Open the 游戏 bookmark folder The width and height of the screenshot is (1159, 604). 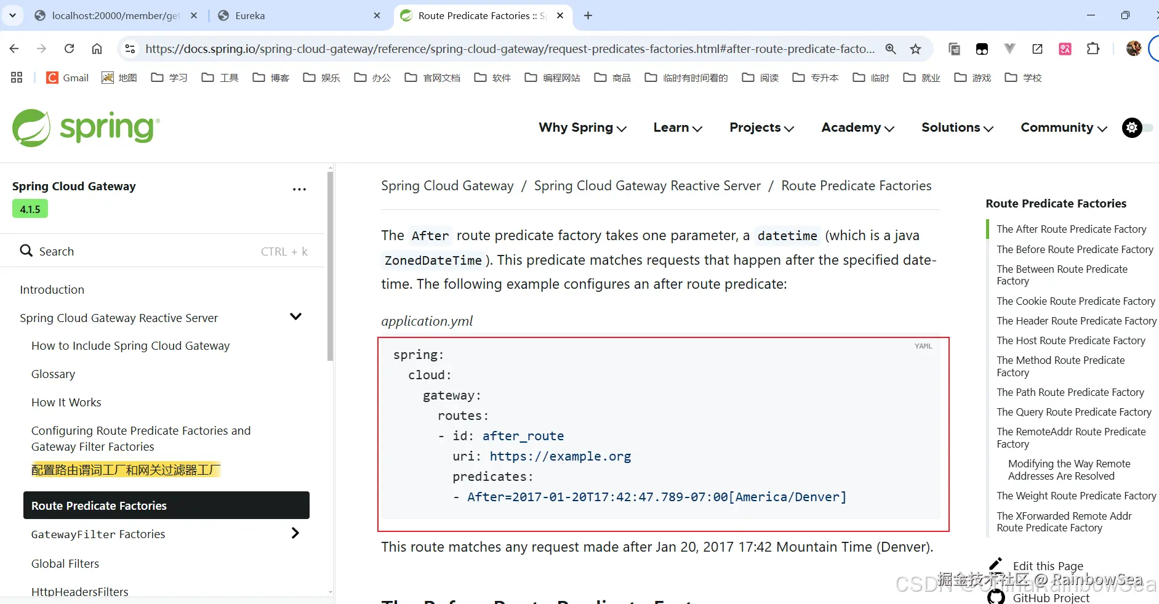(x=973, y=78)
